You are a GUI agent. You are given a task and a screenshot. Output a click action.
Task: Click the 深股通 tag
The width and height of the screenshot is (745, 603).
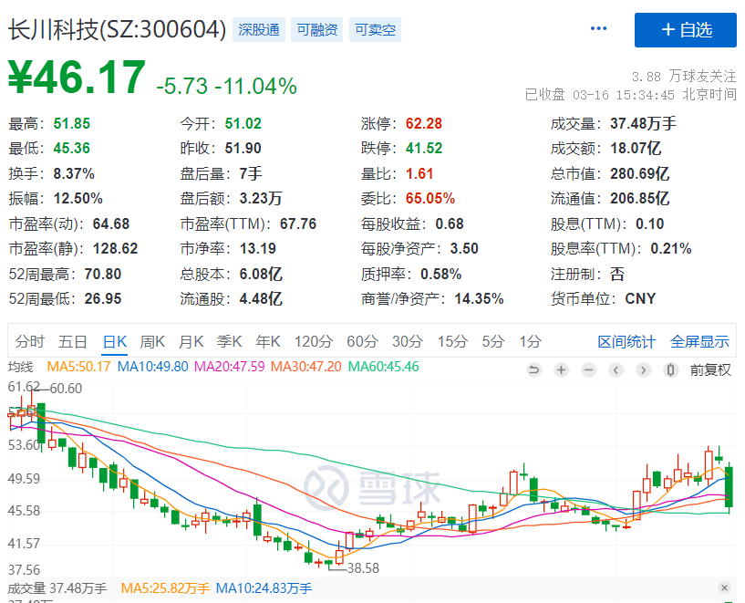click(259, 30)
